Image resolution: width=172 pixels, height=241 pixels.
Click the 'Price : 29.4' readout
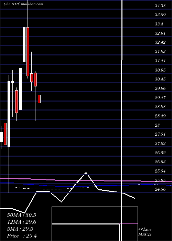pyautogui.click(x=22, y=236)
